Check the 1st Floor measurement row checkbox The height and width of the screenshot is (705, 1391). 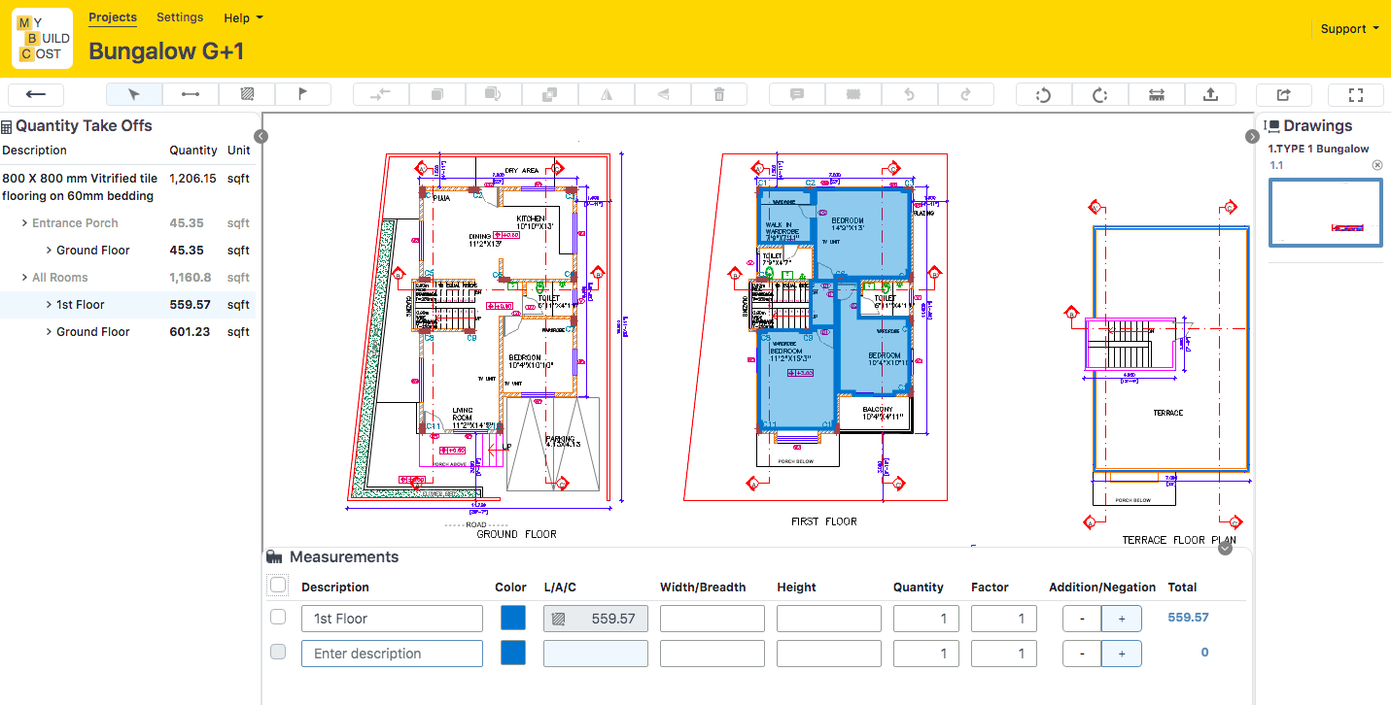point(278,617)
